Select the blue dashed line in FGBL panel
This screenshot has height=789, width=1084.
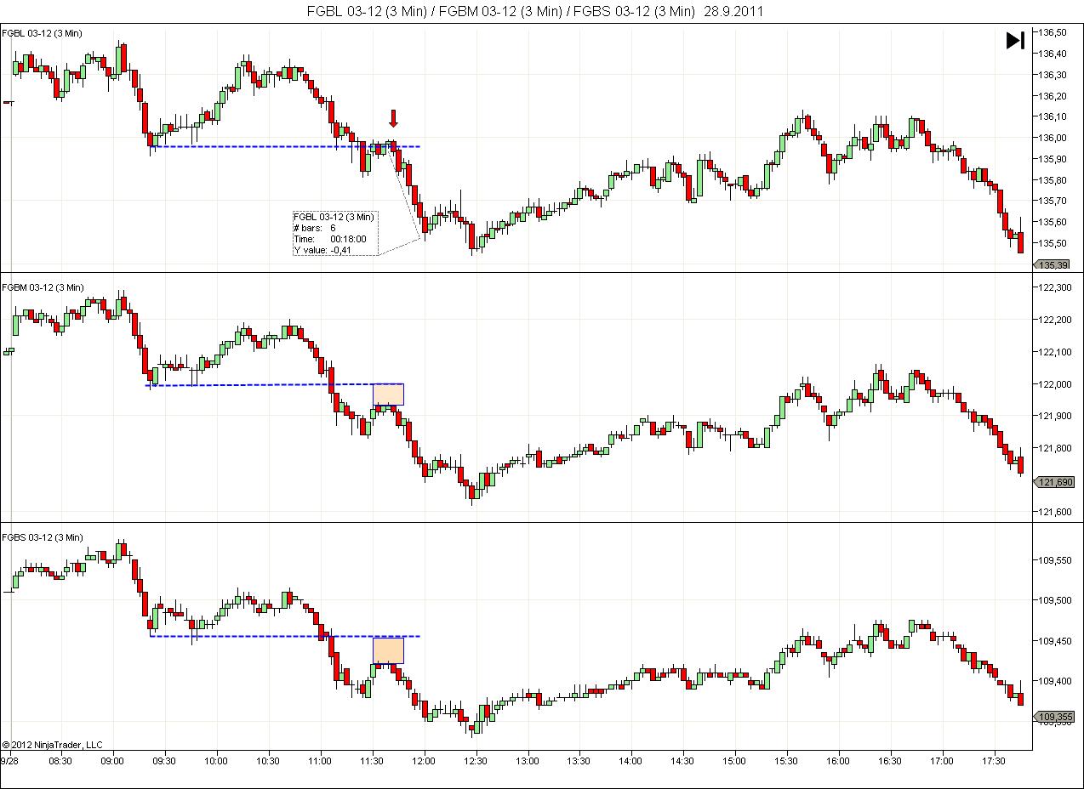[x=285, y=147]
